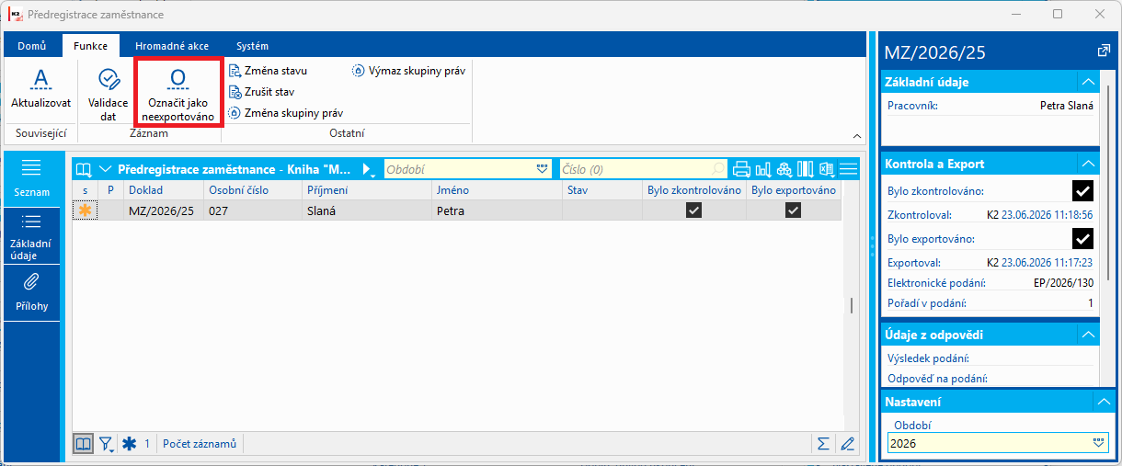Click the Petra Slaná Pracovník value
Viewport: 1122px width, 466px height.
click(1067, 106)
